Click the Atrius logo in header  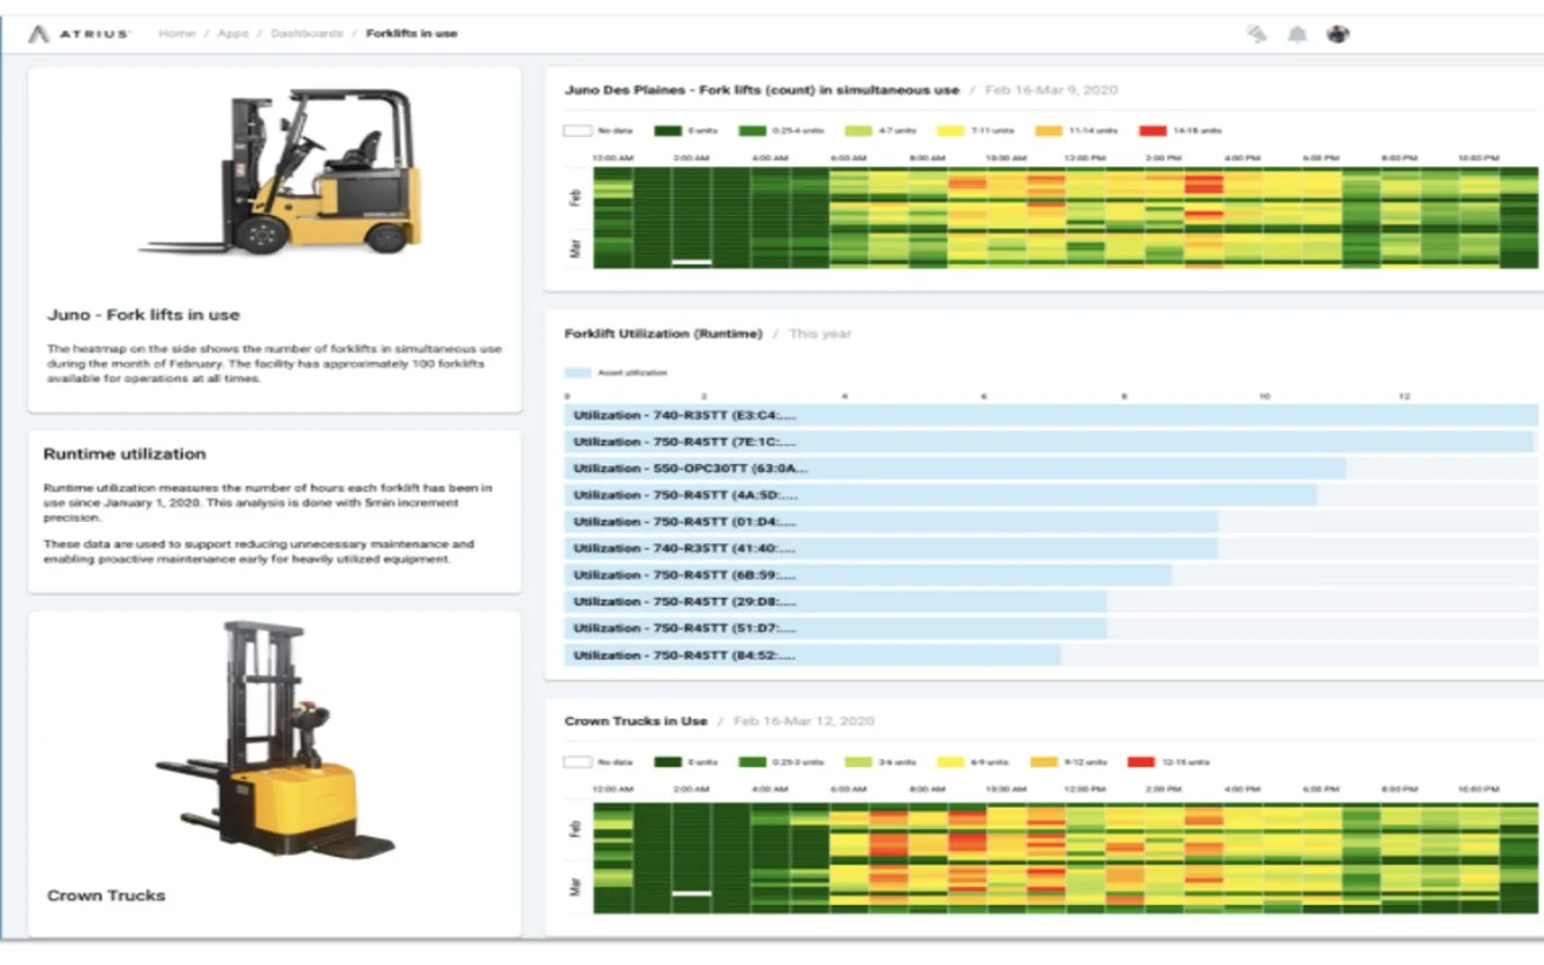[x=78, y=34]
